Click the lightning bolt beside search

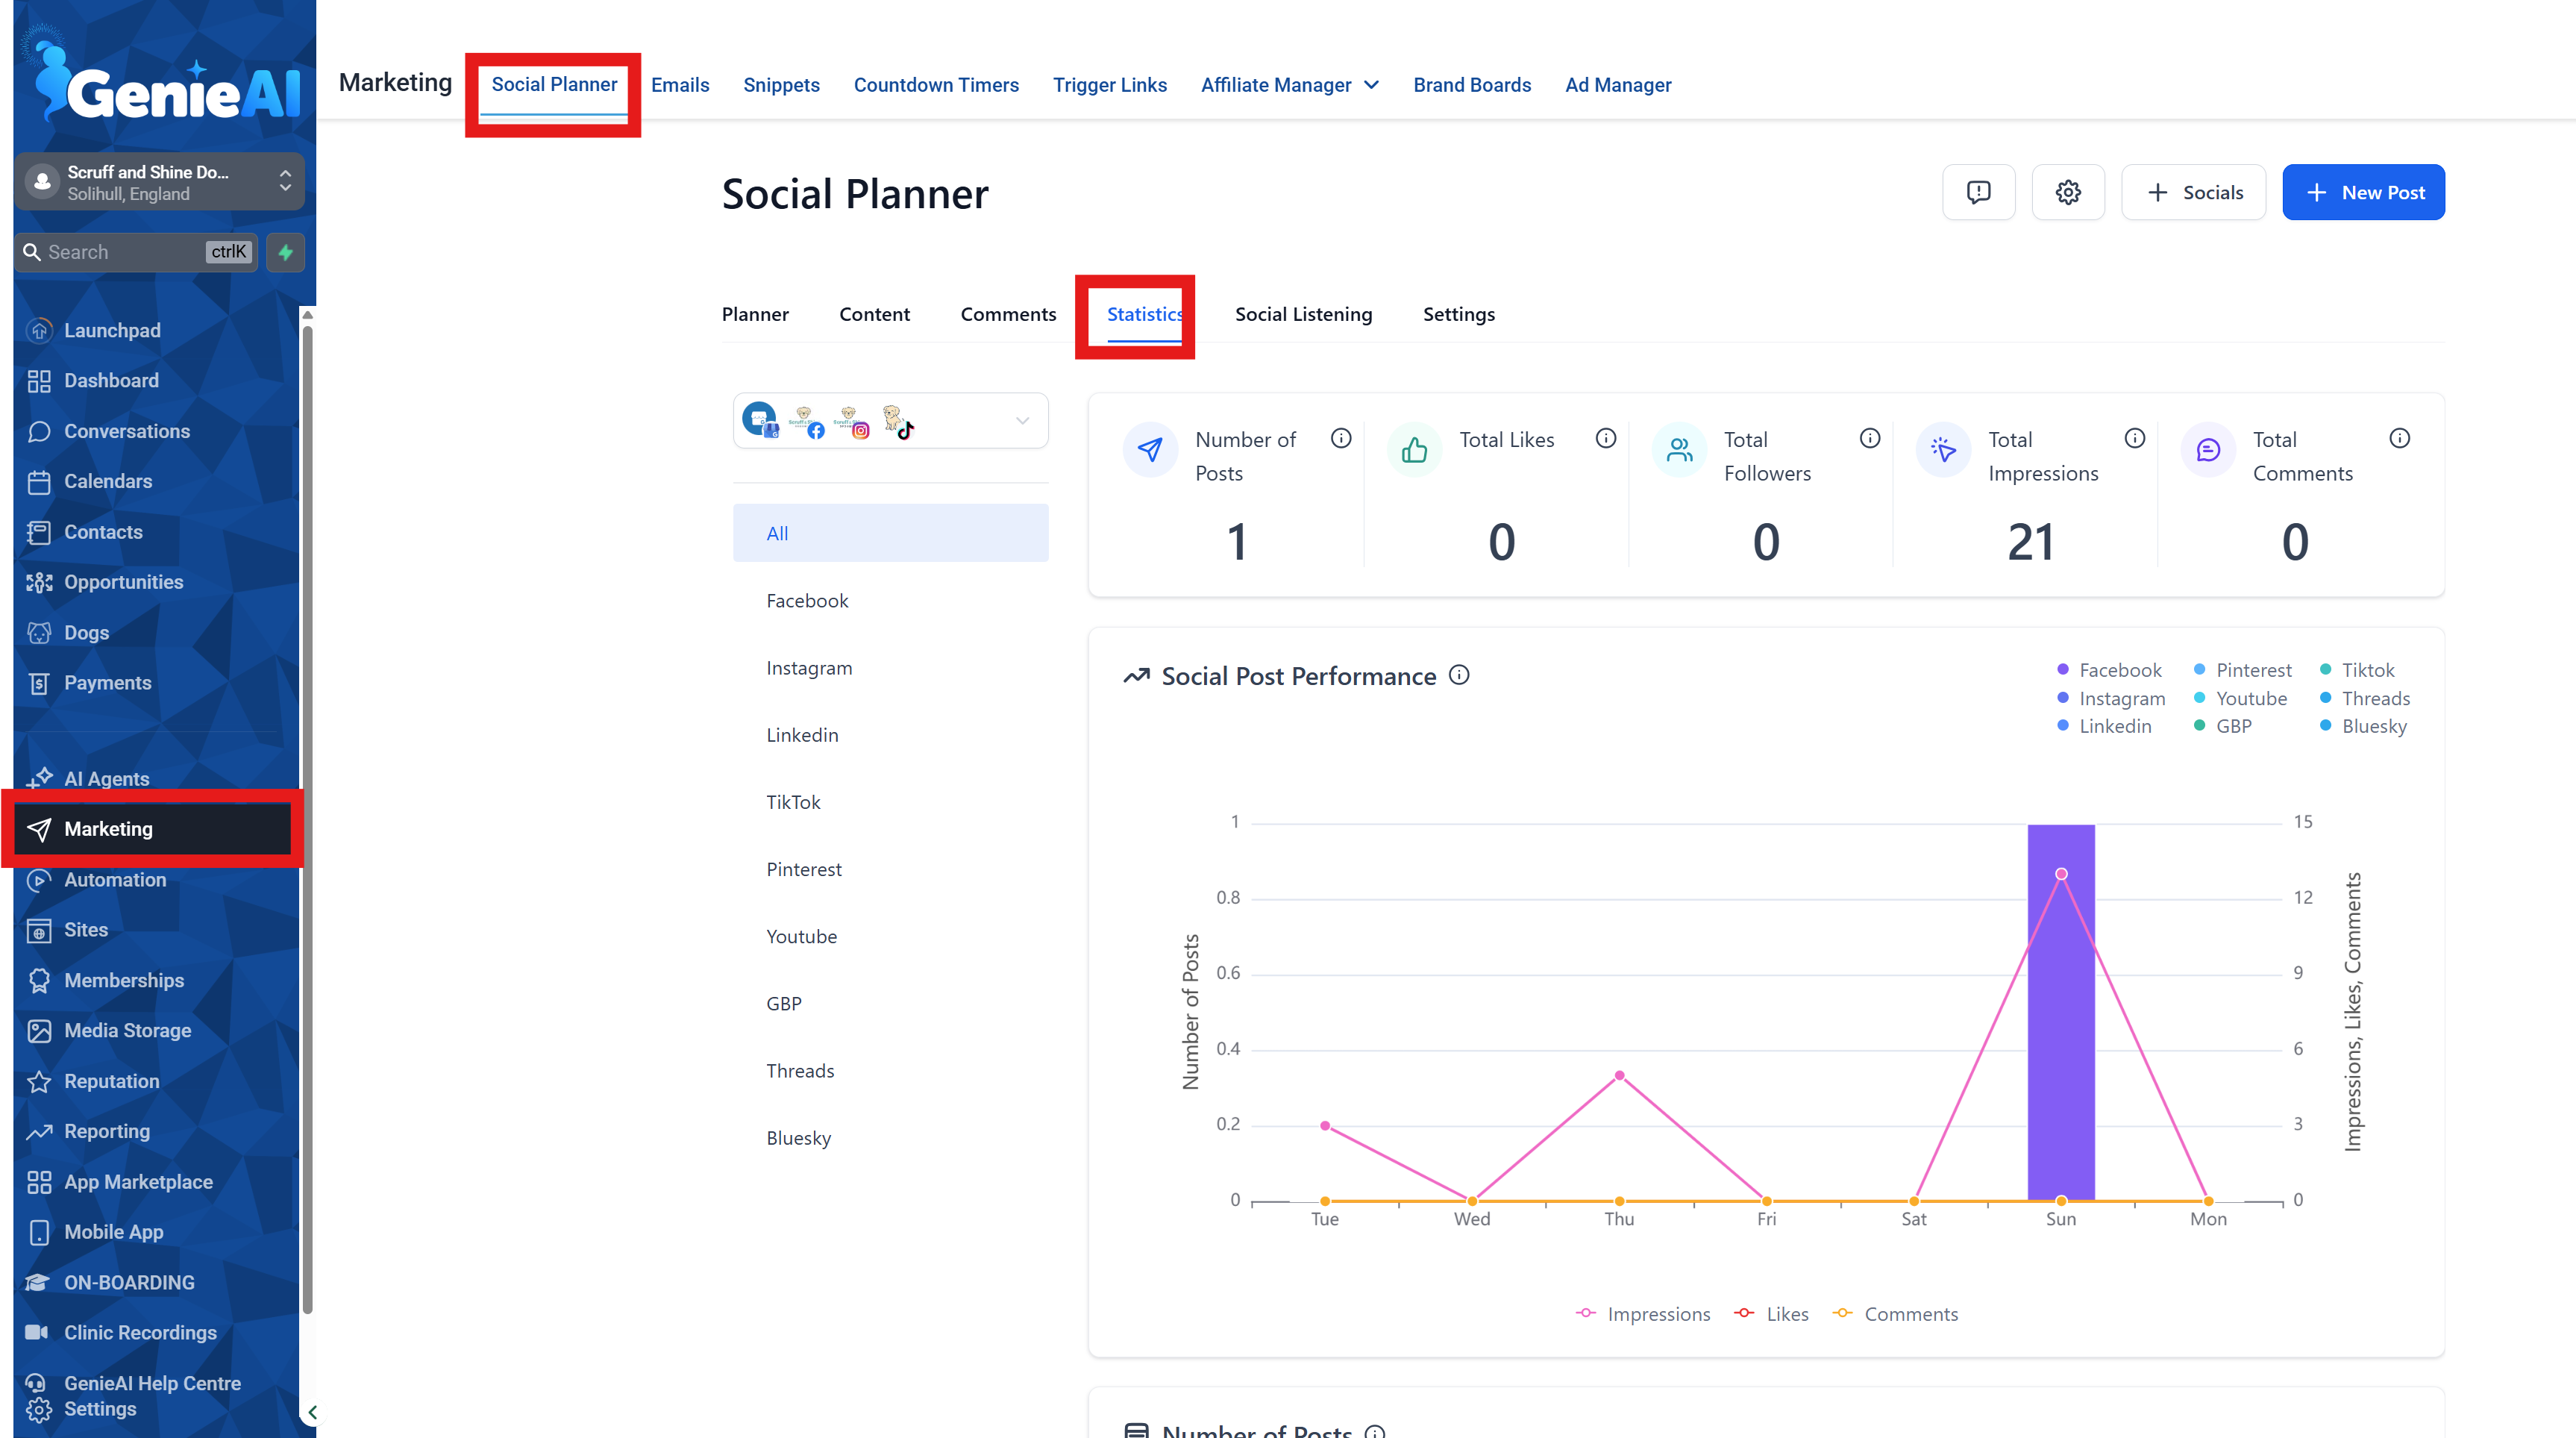[x=286, y=252]
